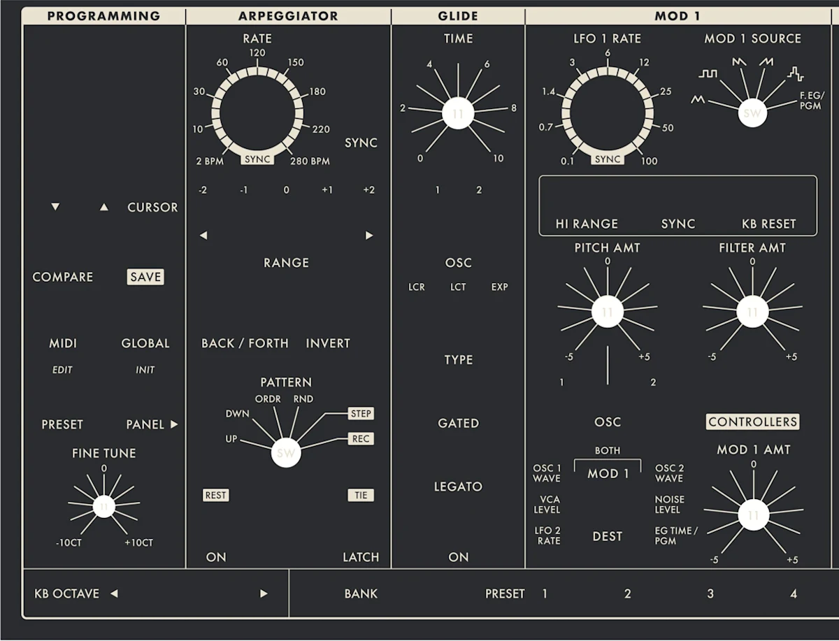839x641 pixels.
Task: Click the SAVE button
Action: (145, 277)
